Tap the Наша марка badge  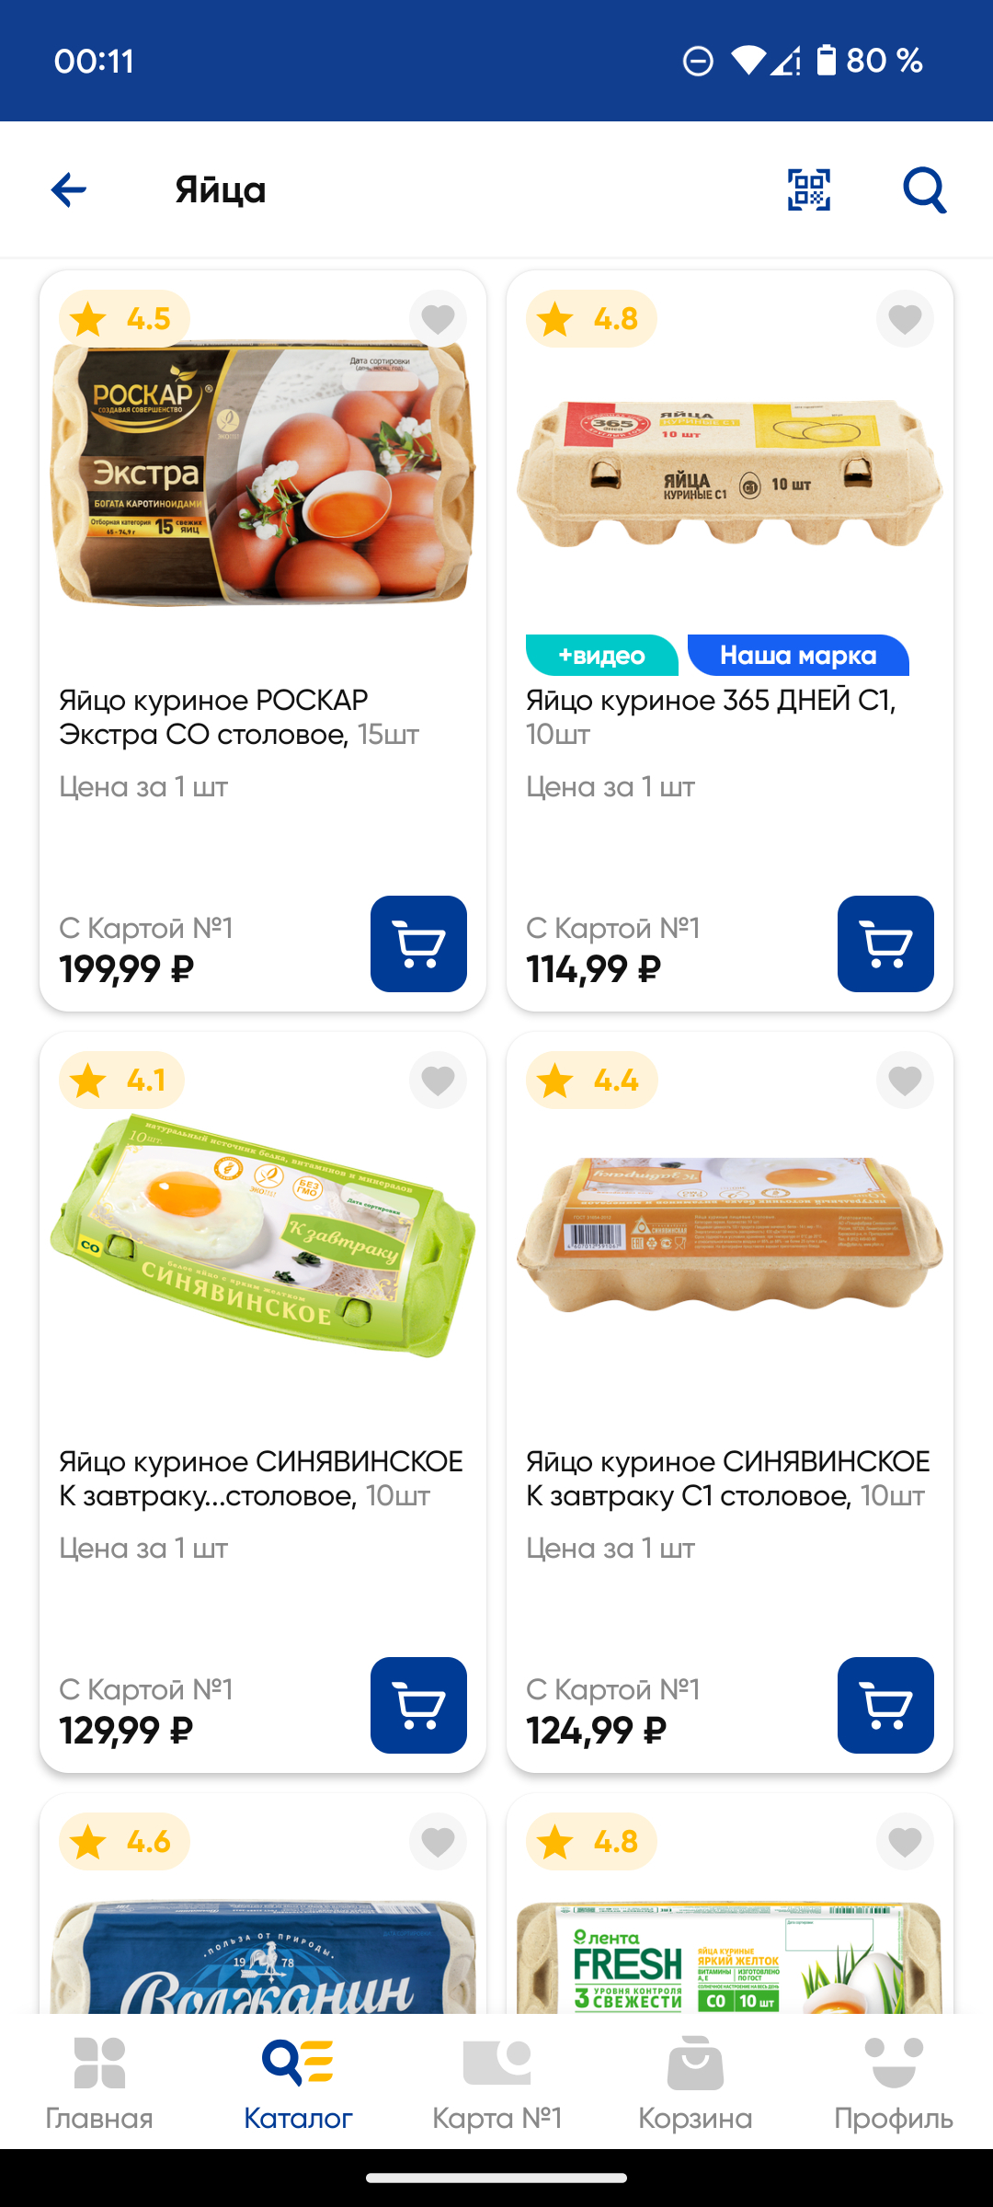797,656
